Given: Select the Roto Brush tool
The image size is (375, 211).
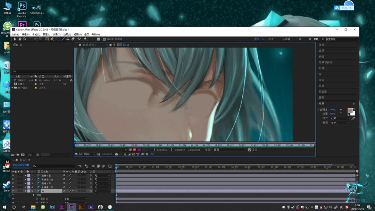Looking at the screenshot, I should pos(79,39).
